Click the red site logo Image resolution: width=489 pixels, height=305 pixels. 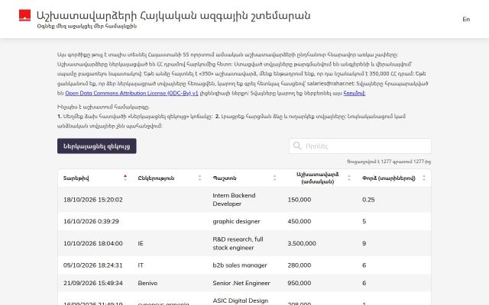tap(24, 15)
